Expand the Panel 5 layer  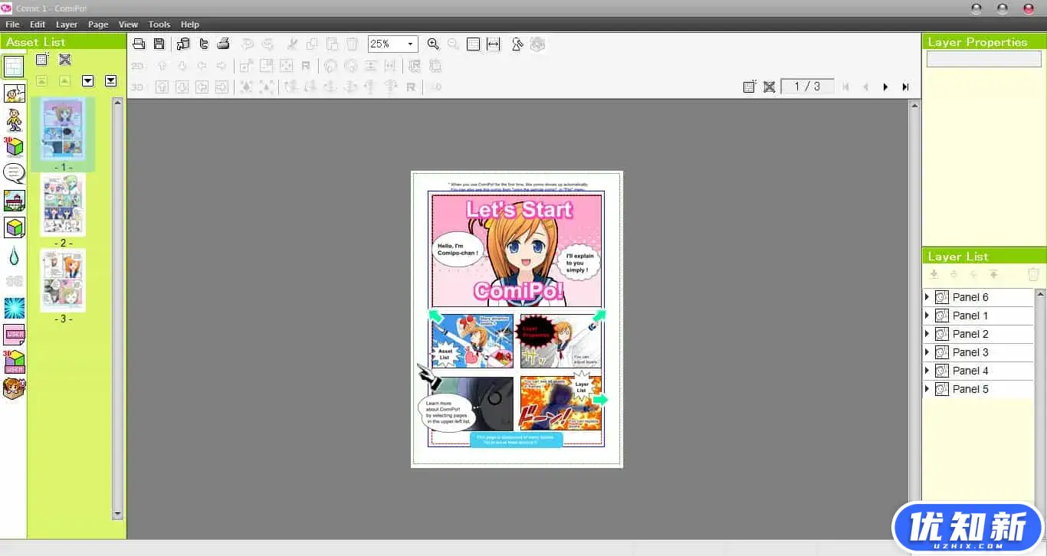tap(927, 389)
